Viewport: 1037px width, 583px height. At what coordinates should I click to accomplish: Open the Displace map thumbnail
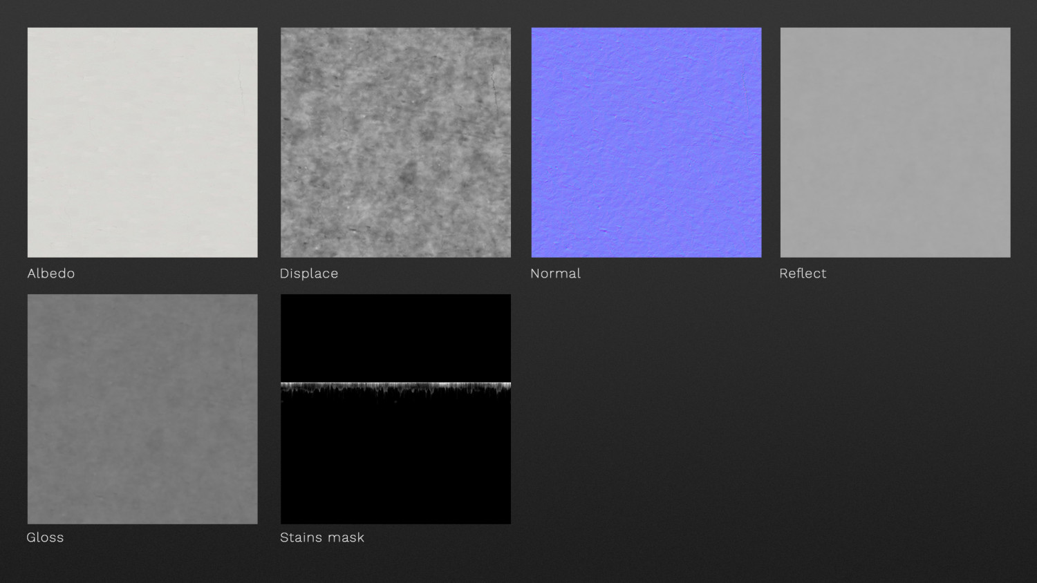(395, 142)
